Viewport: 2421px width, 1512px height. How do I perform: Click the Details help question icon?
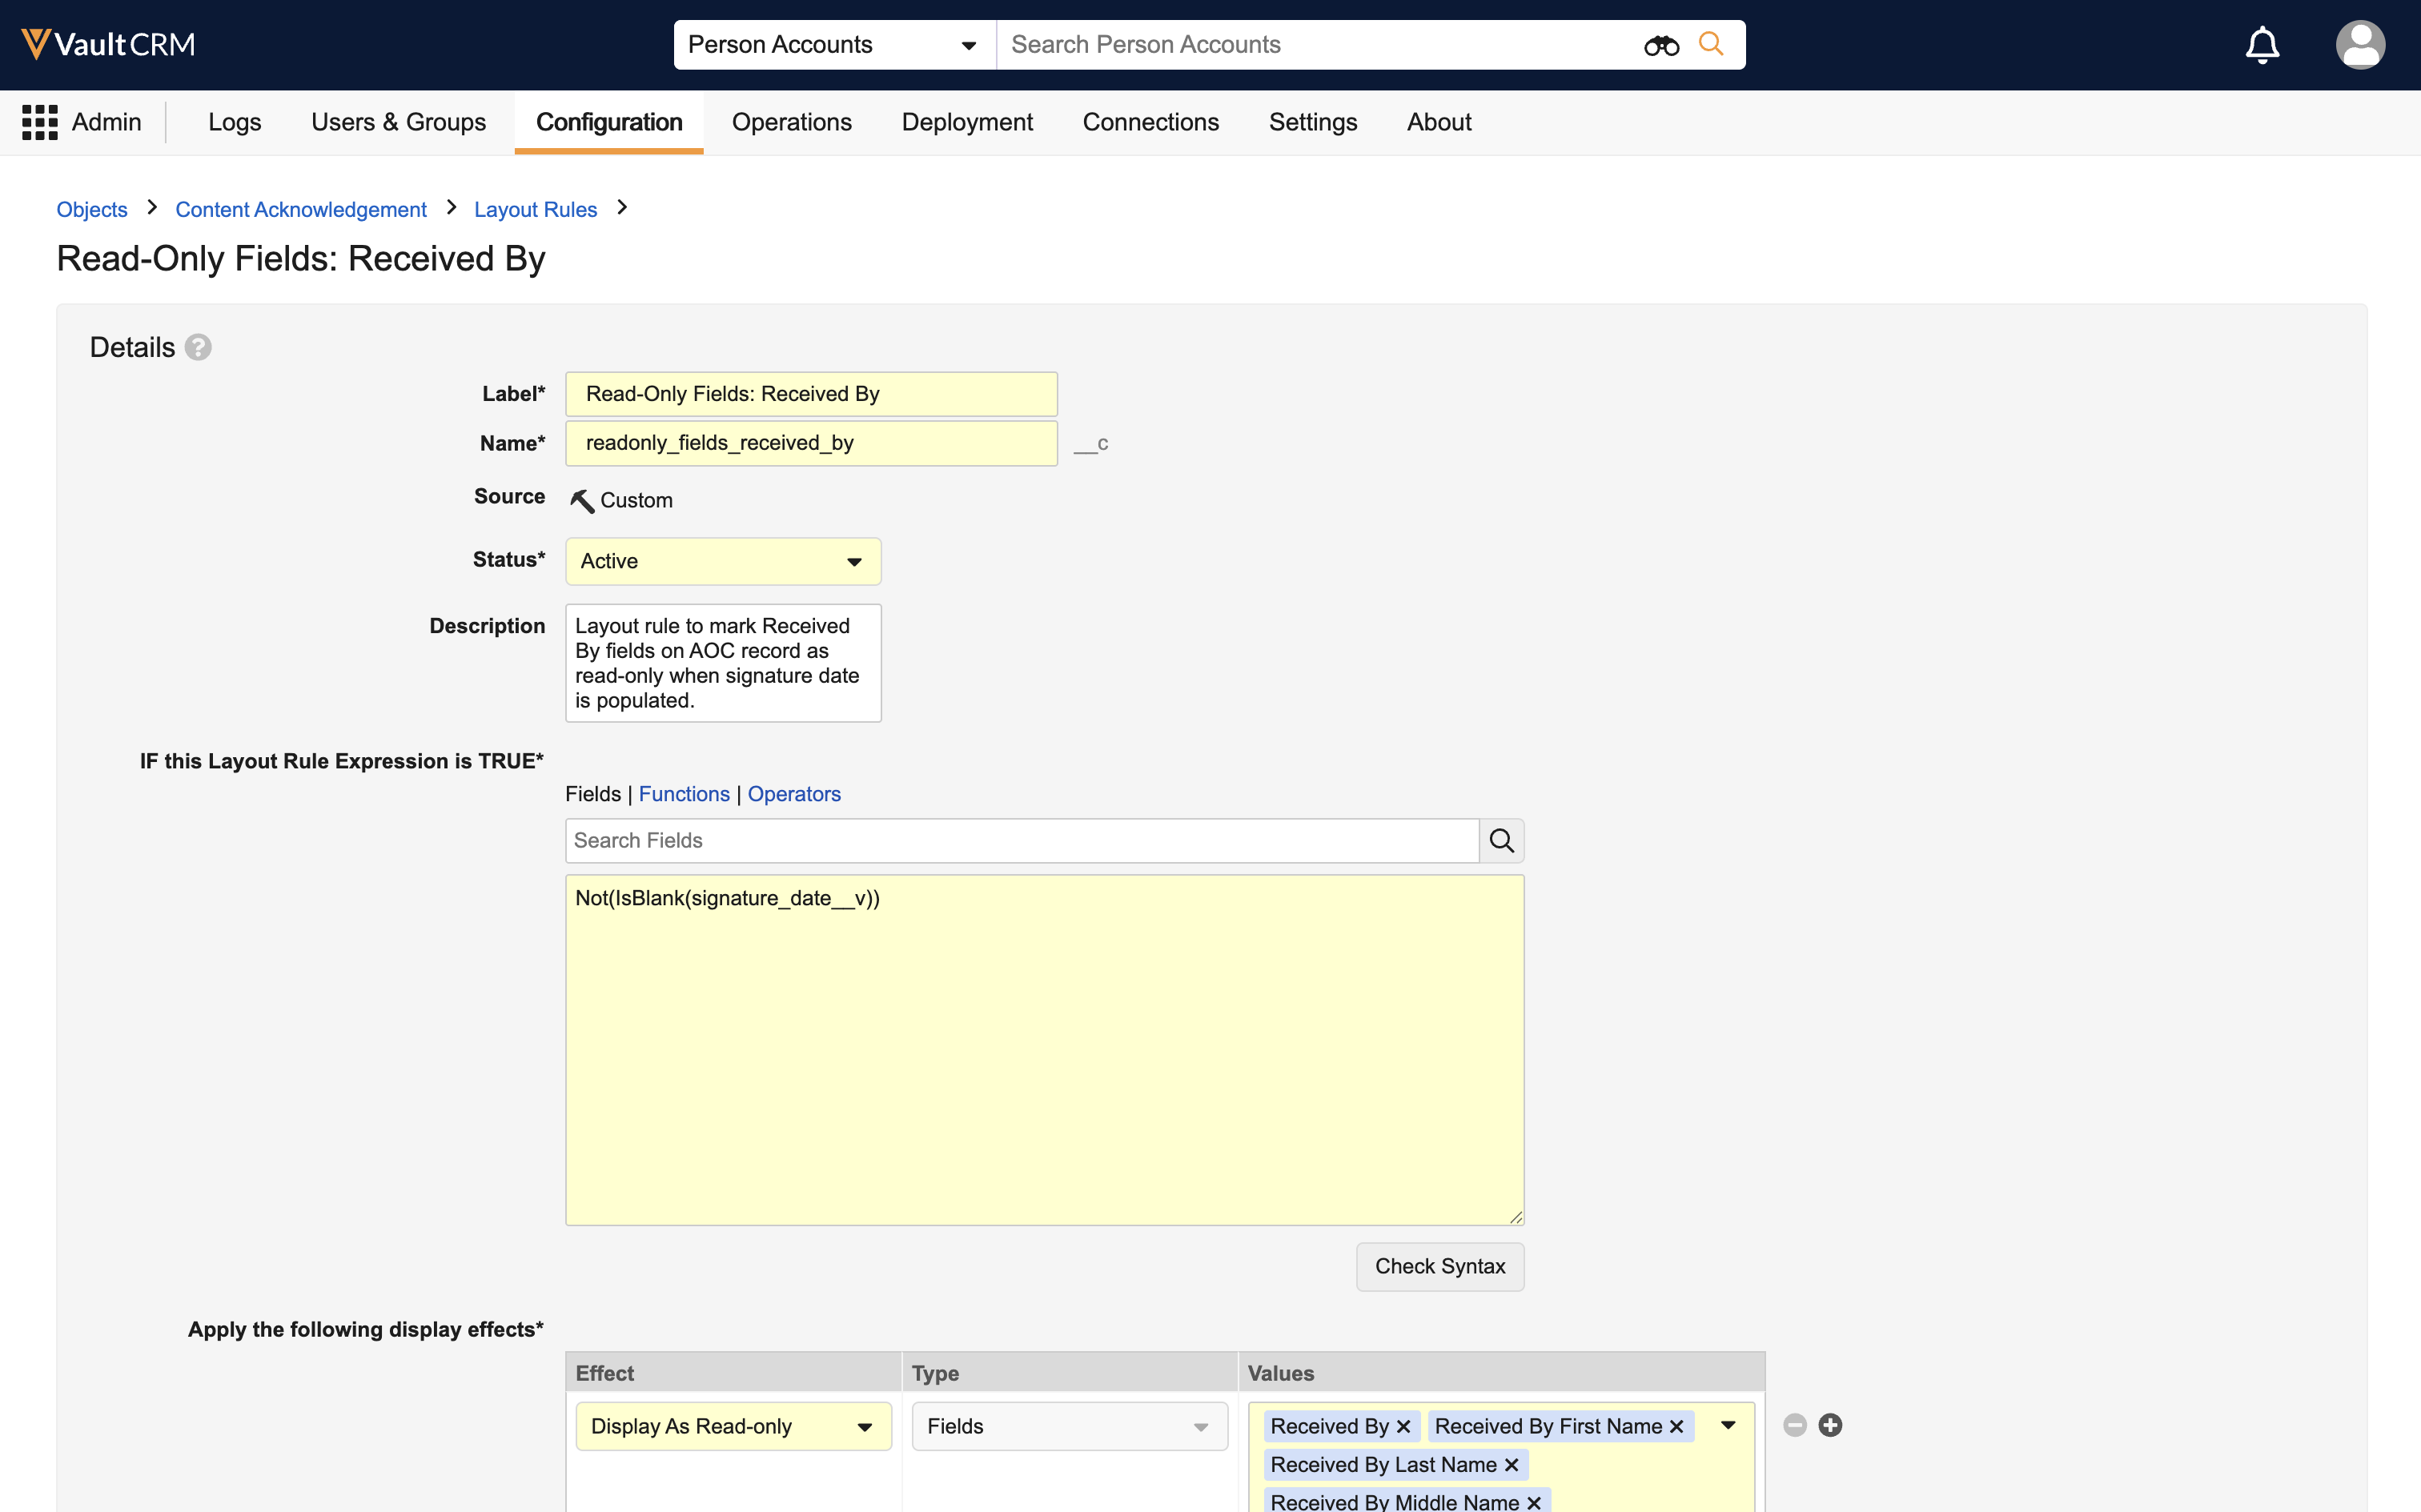(198, 347)
